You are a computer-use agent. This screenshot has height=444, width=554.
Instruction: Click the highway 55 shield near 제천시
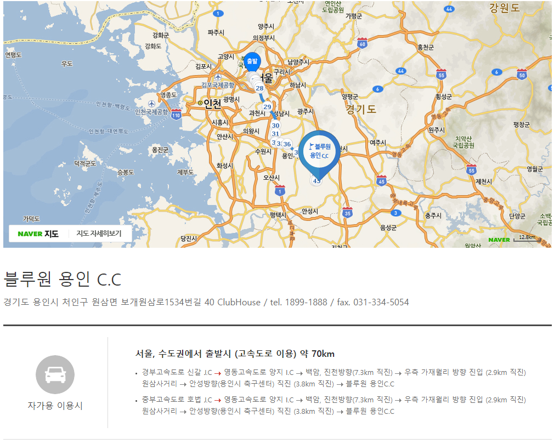(471, 170)
